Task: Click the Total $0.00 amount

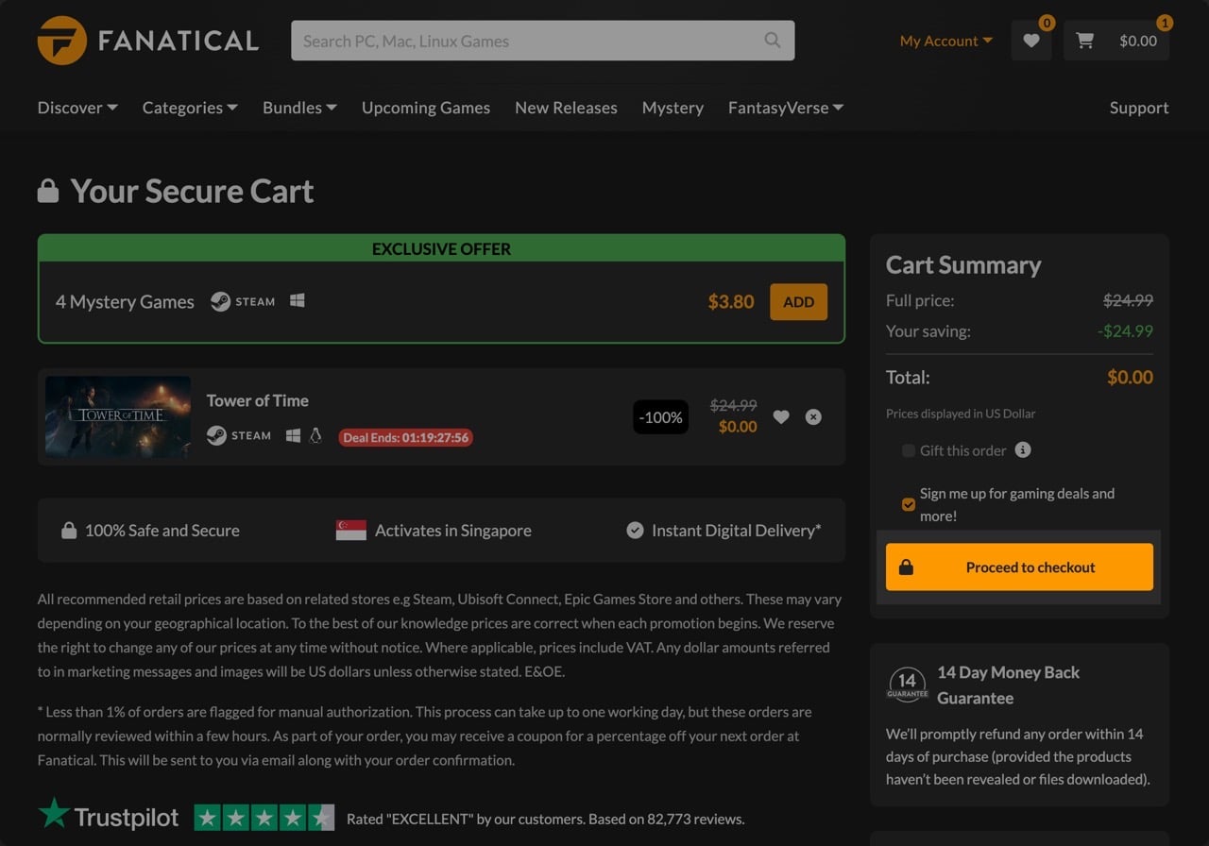Action: coord(1130,378)
